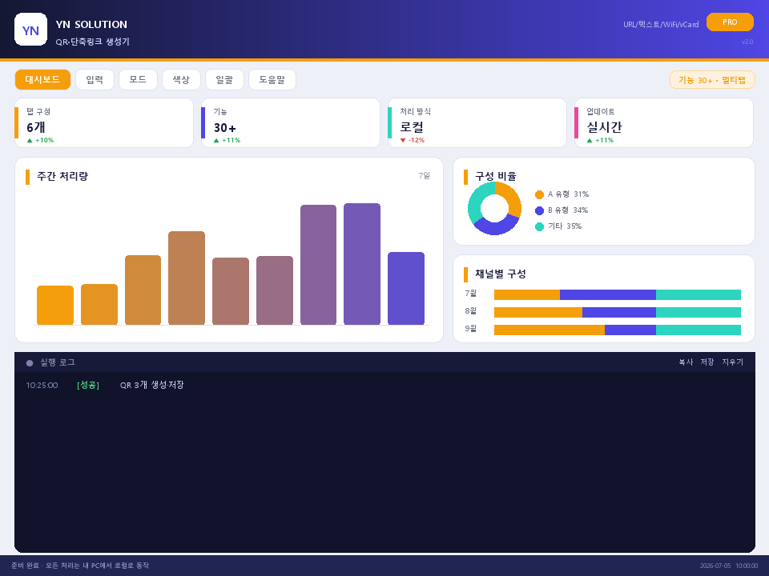The height and width of the screenshot is (576, 769).
Task: Click the tallest purple bar in 주간 처리량
Action: tap(362, 264)
